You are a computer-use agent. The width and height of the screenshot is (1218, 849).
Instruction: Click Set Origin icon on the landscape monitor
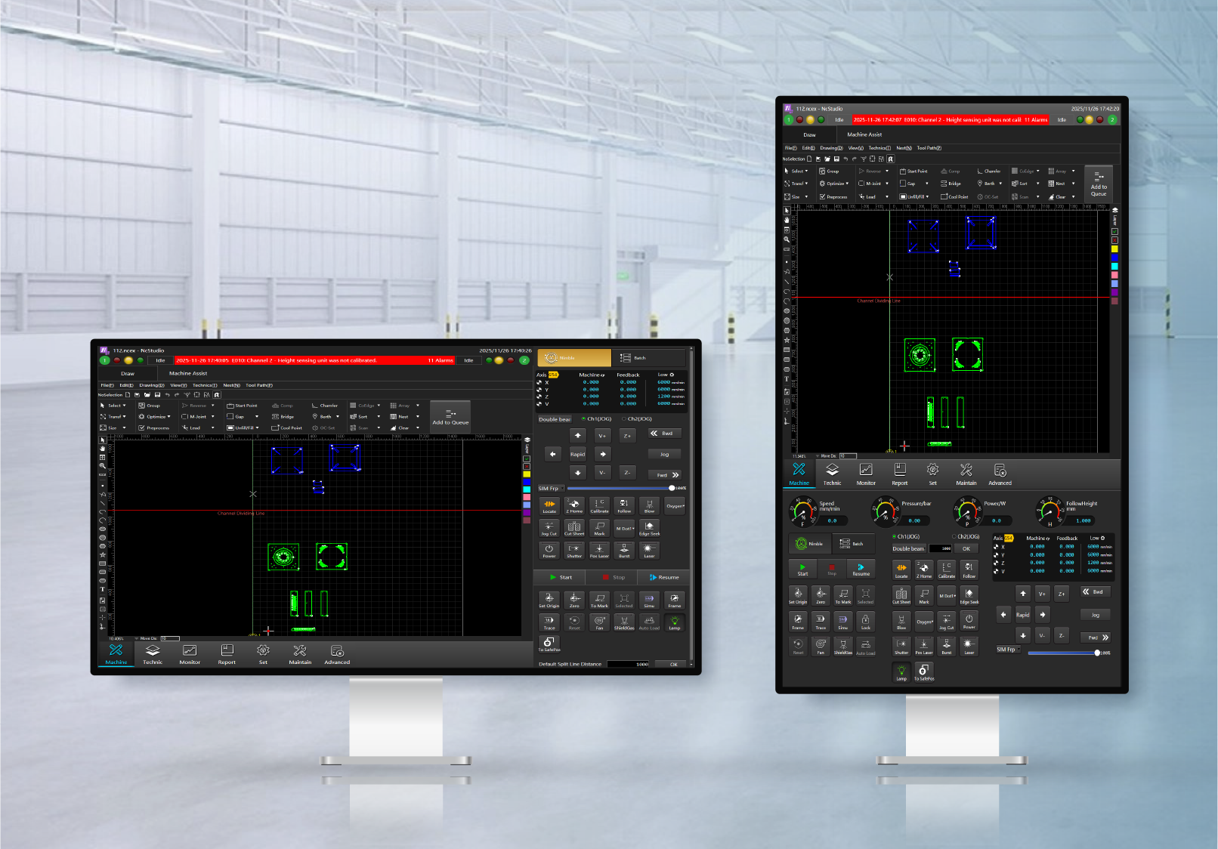tap(549, 600)
